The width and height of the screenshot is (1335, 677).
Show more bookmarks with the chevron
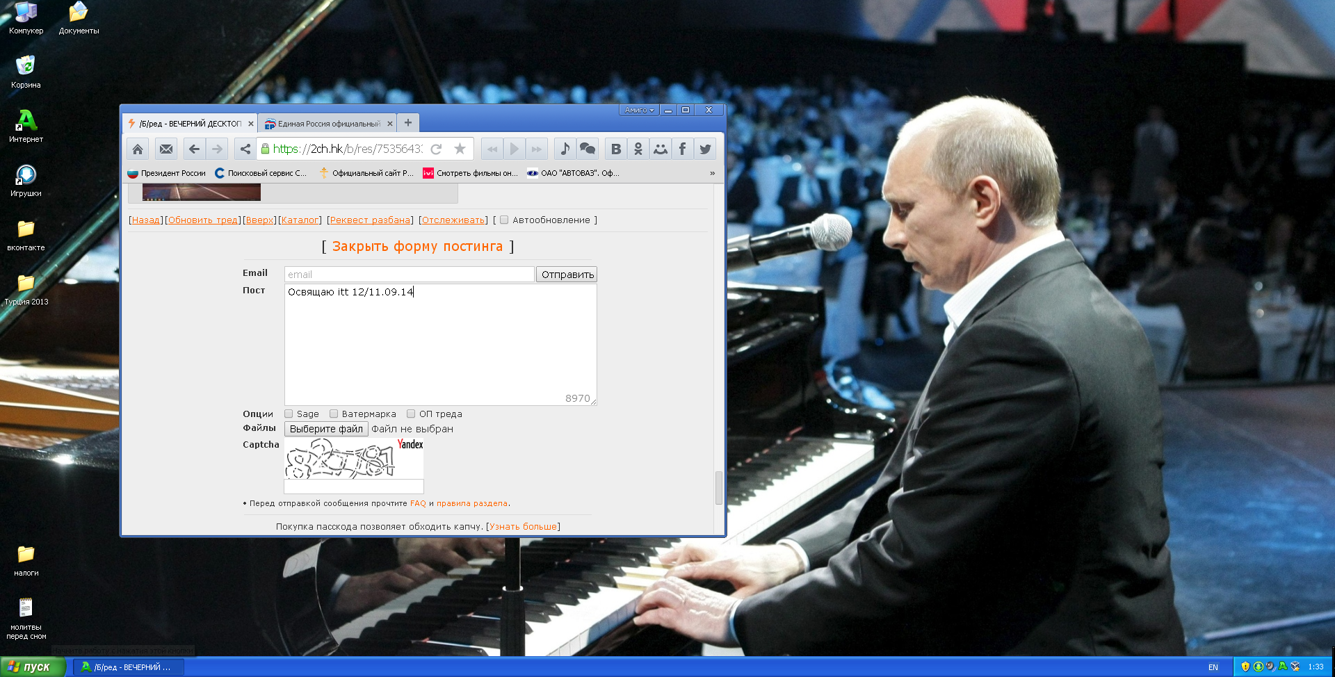(x=712, y=173)
